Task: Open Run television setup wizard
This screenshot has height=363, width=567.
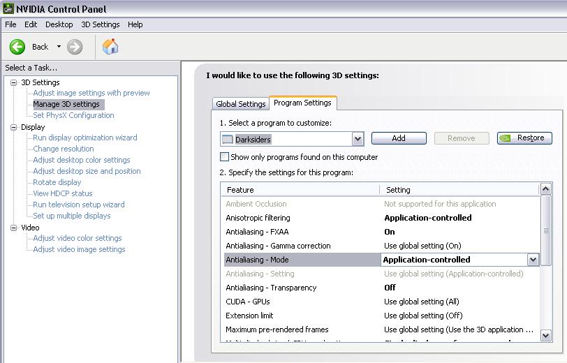Action: (x=78, y=205)
